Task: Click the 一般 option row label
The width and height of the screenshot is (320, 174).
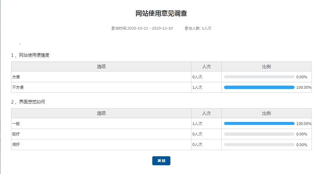Action: click(16, 124)
